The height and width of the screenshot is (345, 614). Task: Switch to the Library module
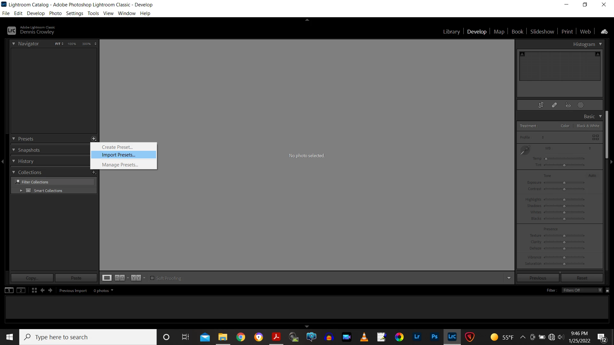click(451, 32)
